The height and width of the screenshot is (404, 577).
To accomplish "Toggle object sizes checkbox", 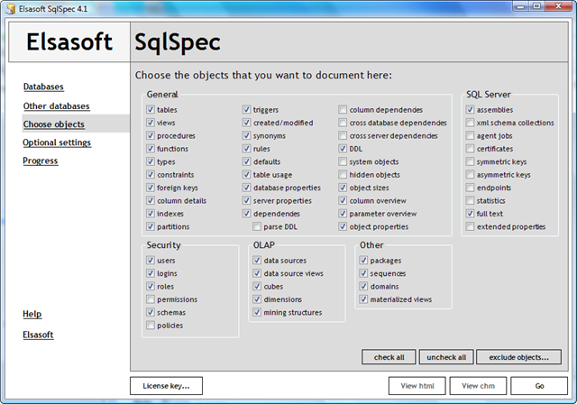I will pyautogui.click(x=343, y=188).
